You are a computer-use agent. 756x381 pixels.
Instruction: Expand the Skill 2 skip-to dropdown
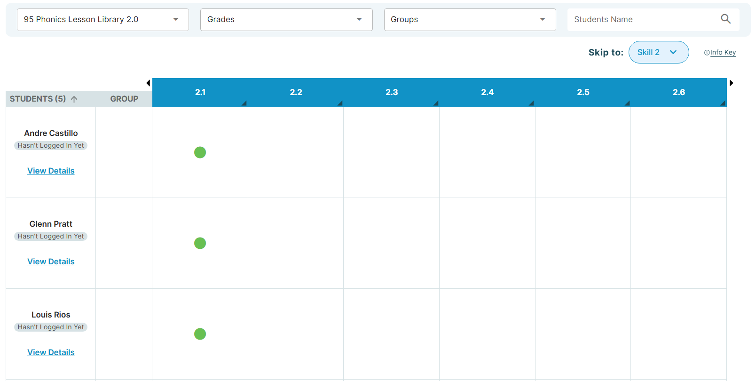[658, 52]
